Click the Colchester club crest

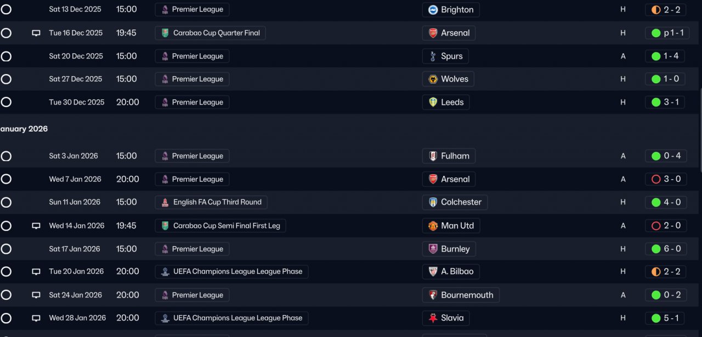433,202
